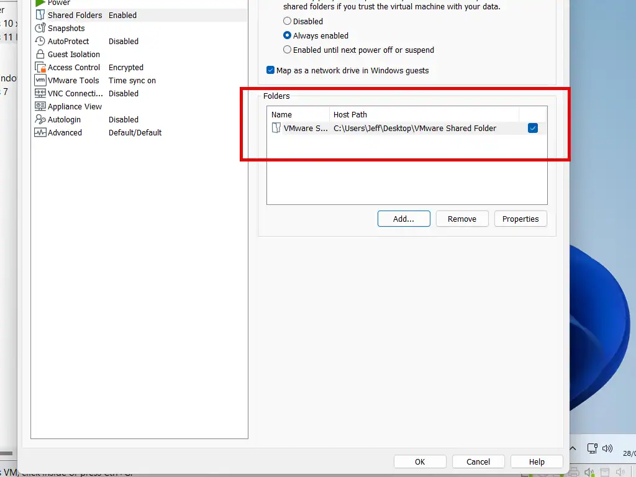
Task: Select the Shared Folders settings icon
Action: point(40,15)
